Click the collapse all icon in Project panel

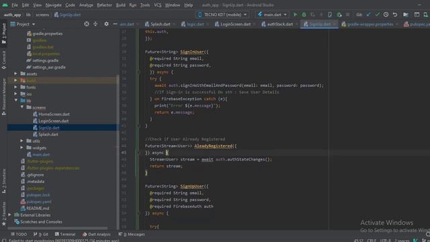point(95,24)
